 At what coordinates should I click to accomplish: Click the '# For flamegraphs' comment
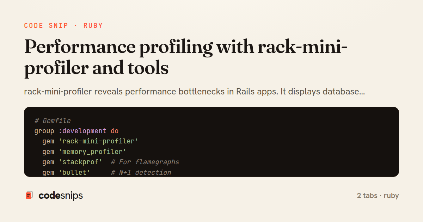[x=145, y=162]
